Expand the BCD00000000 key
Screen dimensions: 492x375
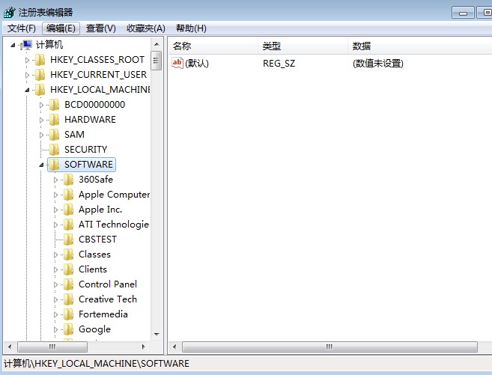41,105
